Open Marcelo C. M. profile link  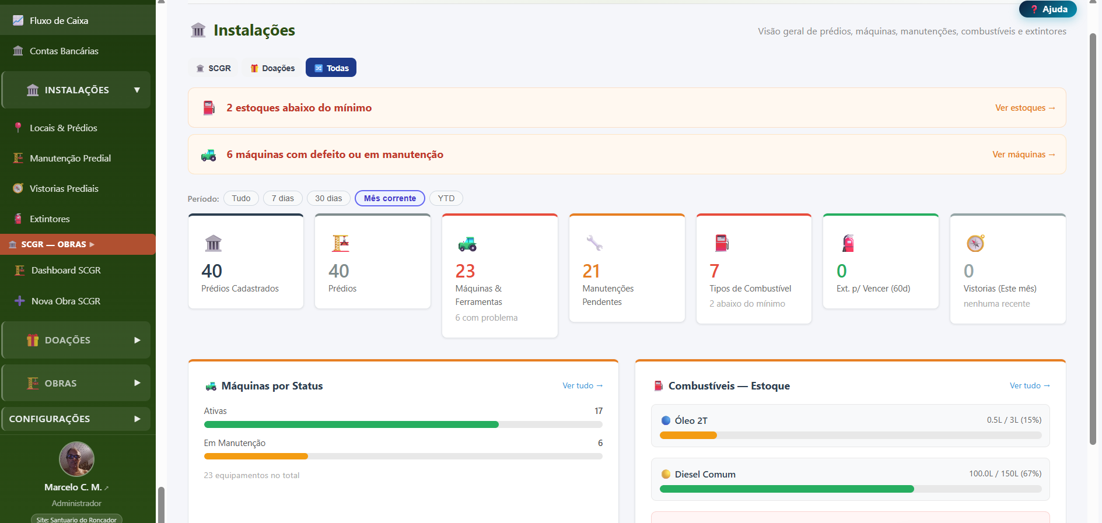coord(76,487)
